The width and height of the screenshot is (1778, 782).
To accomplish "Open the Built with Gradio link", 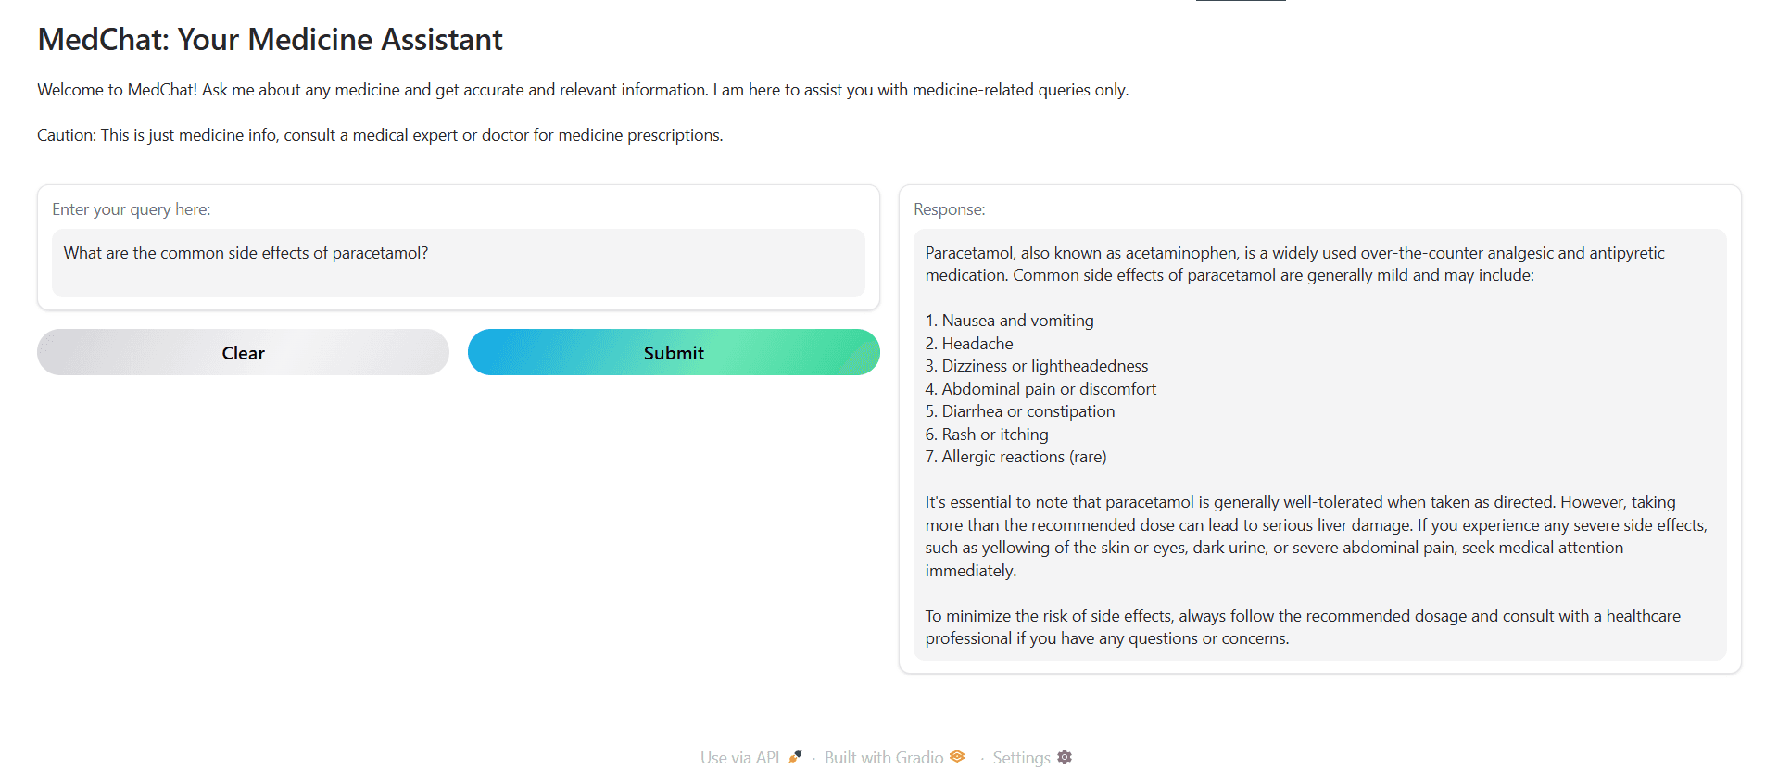I will [x=883, y=758].
